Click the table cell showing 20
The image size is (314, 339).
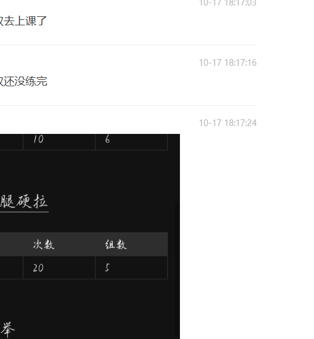[x=59, y=268]
